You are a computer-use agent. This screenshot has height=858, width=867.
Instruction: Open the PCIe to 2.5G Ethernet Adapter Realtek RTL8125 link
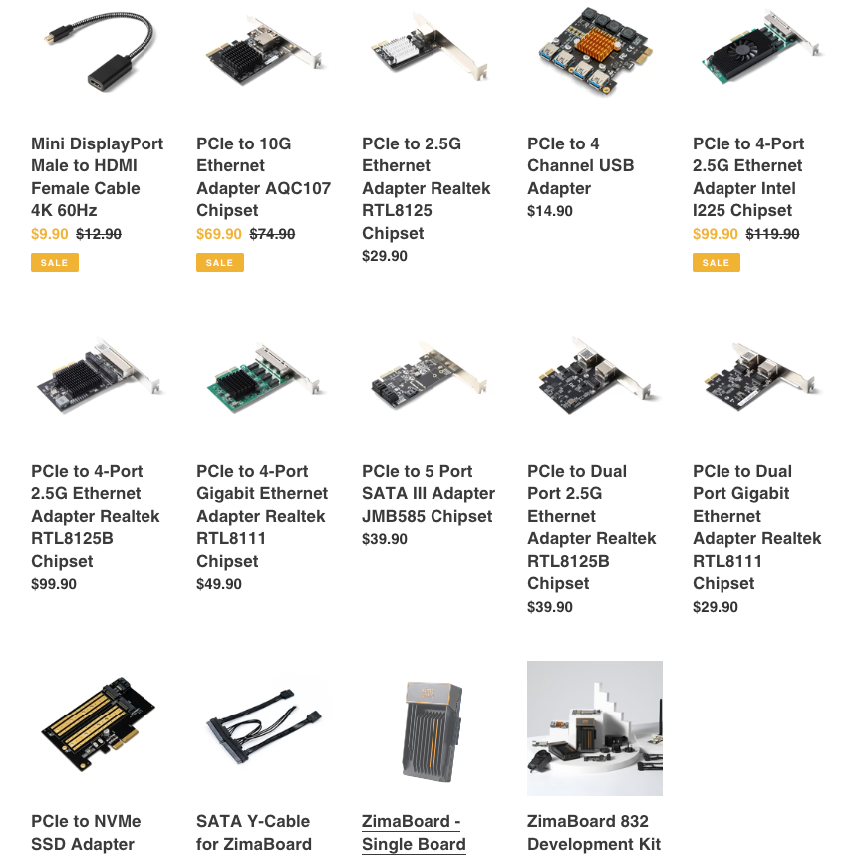pos(426,188)
